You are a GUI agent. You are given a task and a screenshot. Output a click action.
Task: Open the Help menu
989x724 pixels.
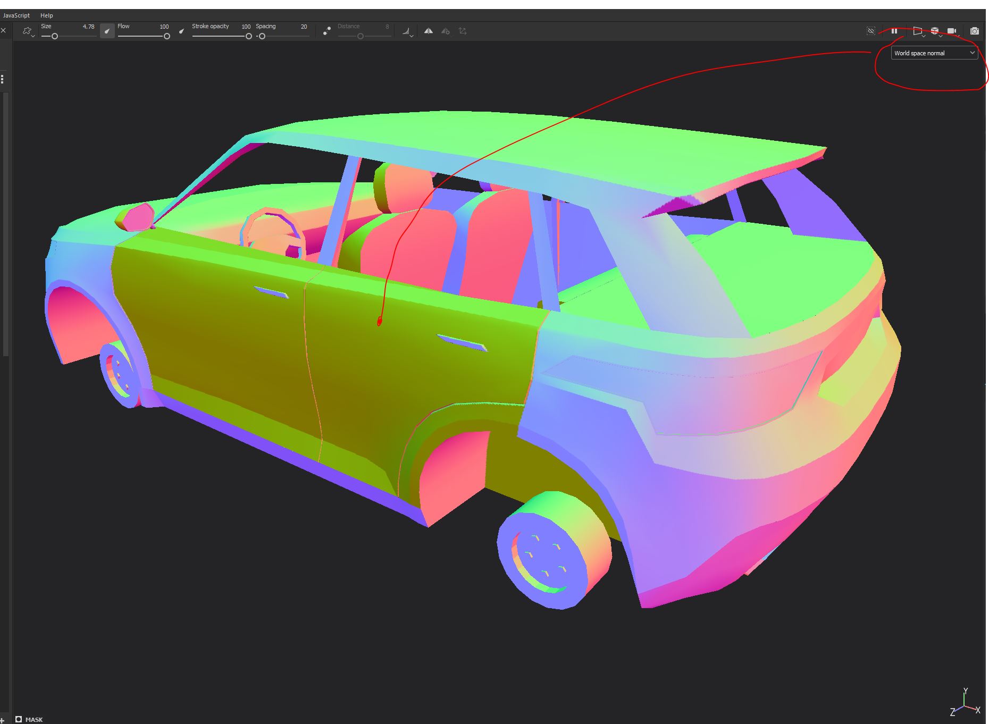[47, 15]
